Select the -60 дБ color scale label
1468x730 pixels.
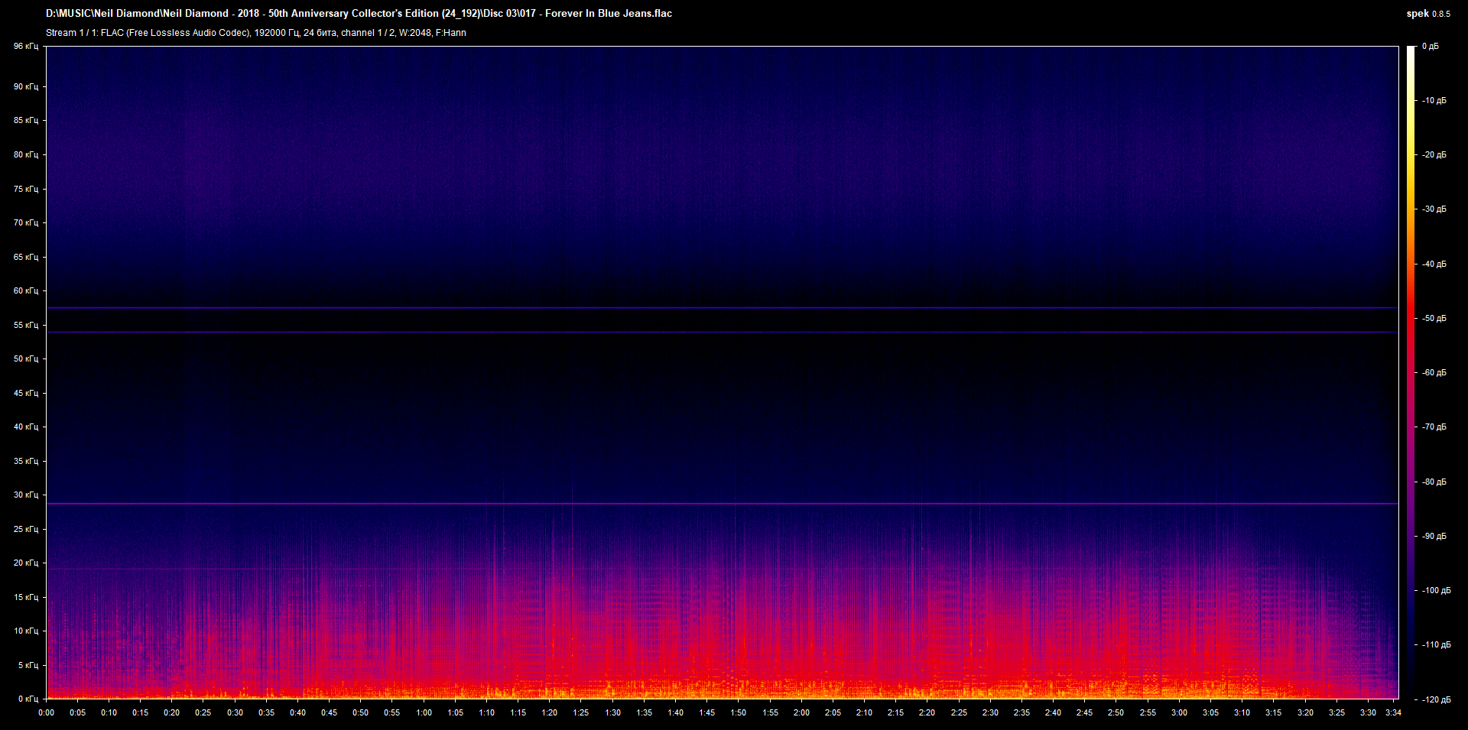tap(1434, 373)
